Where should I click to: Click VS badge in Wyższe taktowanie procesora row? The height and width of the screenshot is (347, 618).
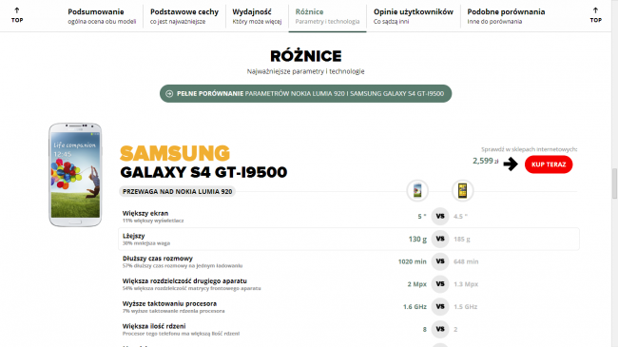440,306
